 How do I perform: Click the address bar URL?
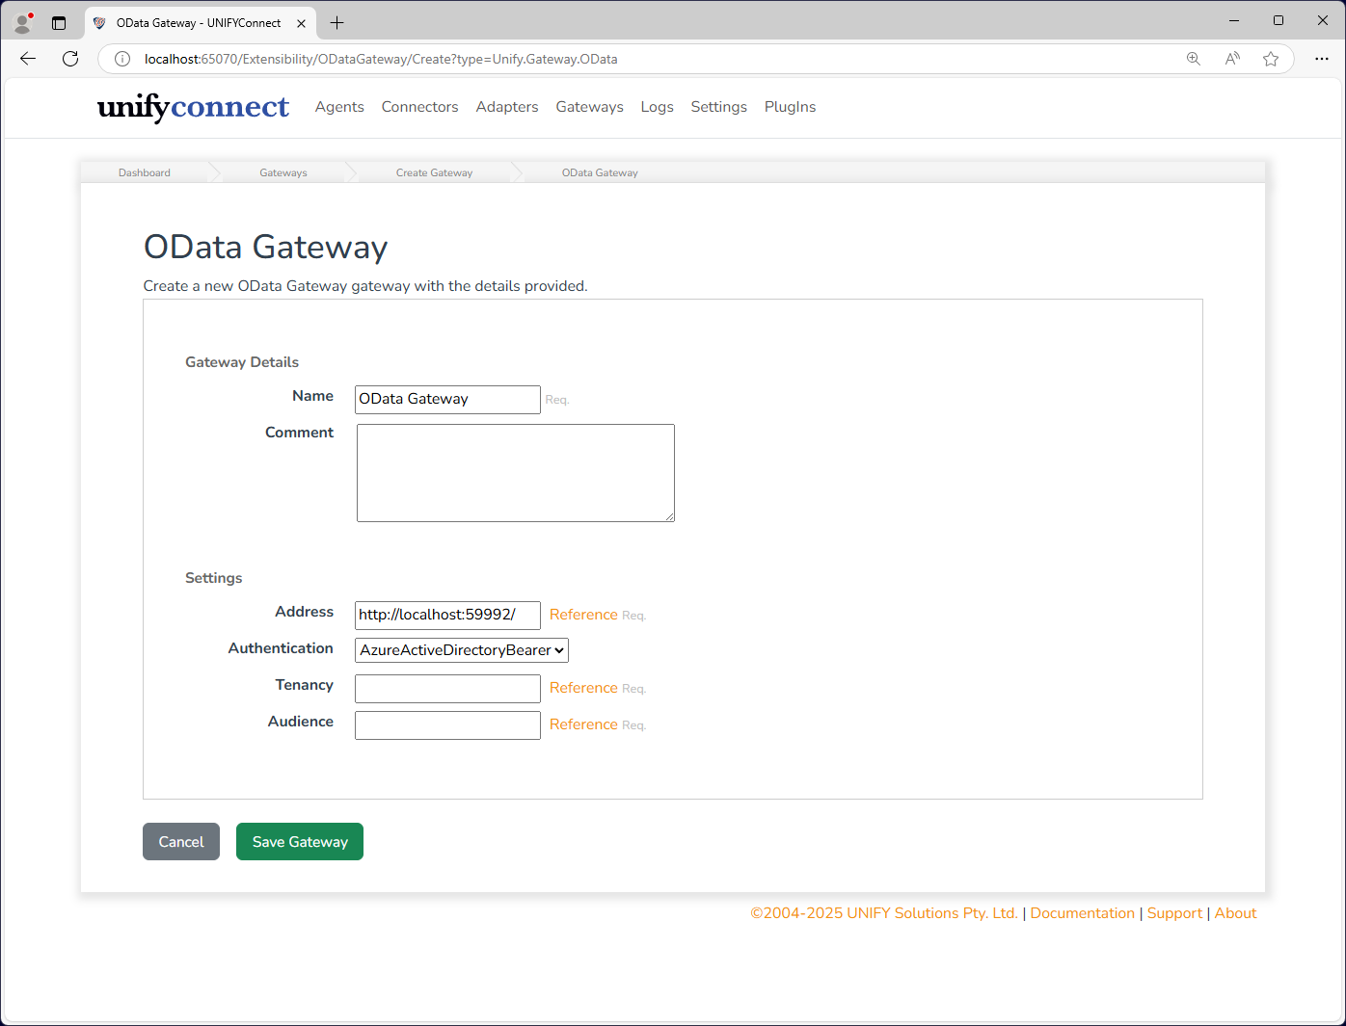pos(381,59)
